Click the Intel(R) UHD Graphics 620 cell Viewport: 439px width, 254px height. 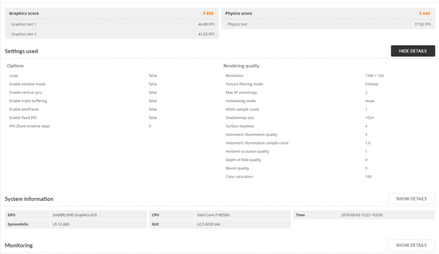point(98,215)
